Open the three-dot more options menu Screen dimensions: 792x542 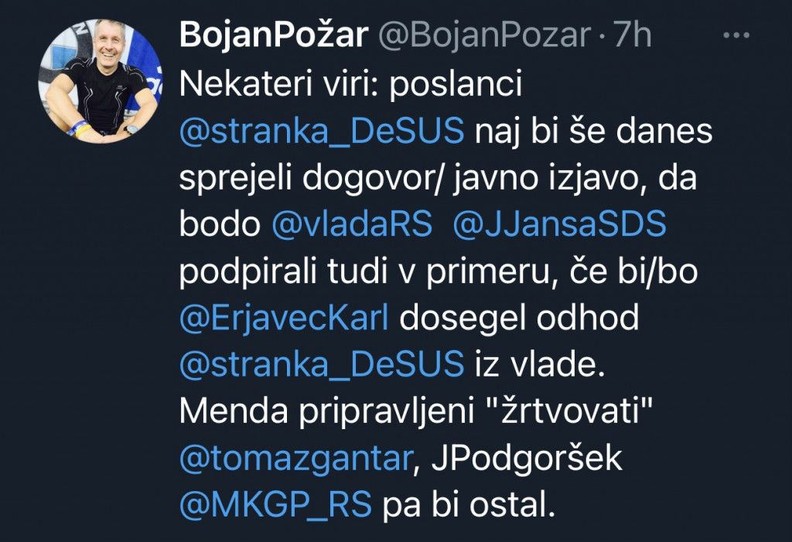735,36
